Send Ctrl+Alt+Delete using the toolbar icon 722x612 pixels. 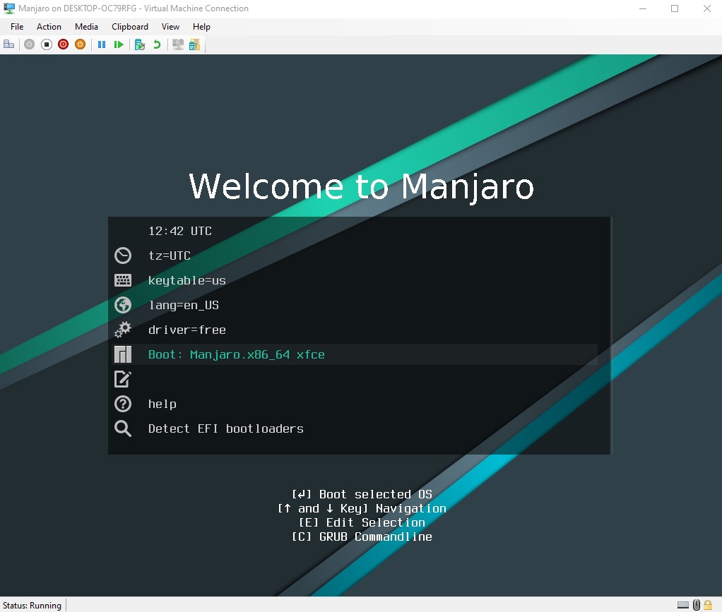pyautogui.click(x=9, y=44)
